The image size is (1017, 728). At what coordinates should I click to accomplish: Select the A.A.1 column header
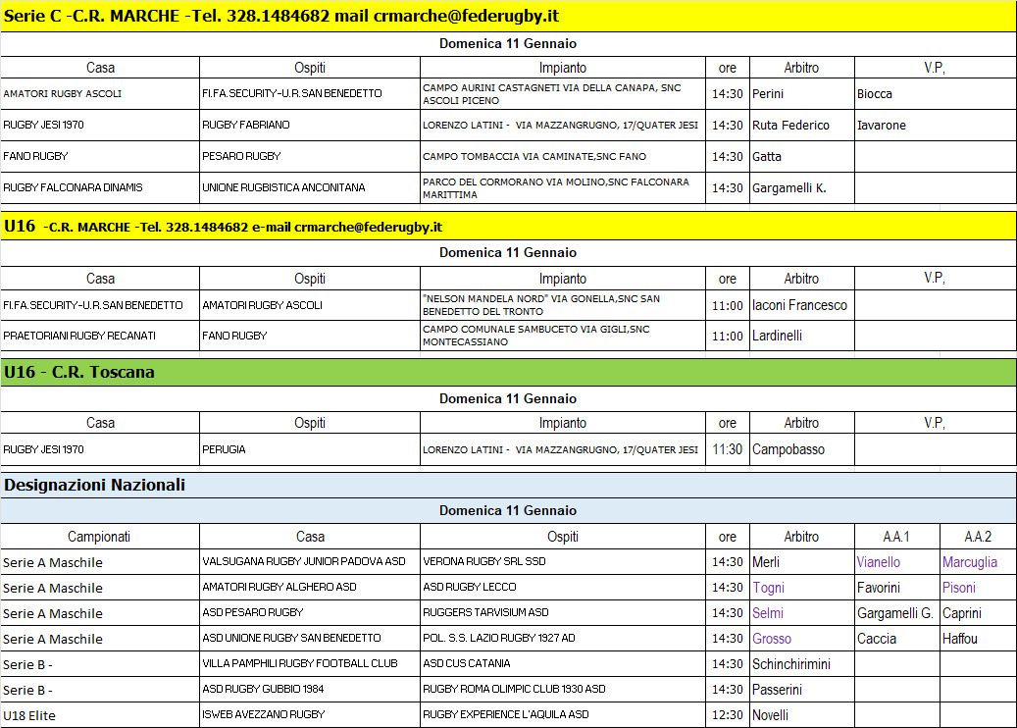(895, 537)
